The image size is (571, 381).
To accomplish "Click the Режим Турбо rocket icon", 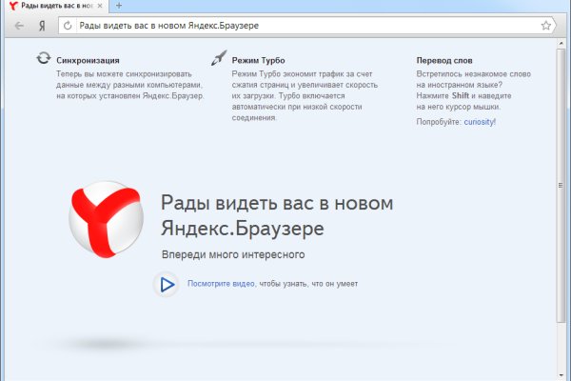I will point(218,59).
